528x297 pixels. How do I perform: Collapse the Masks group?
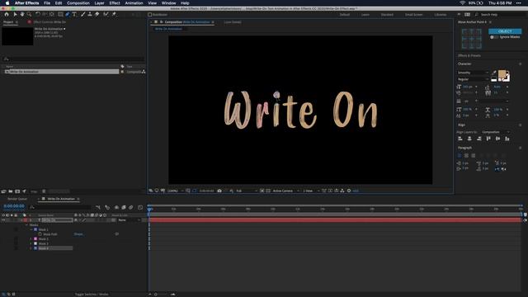coord(27,225)
